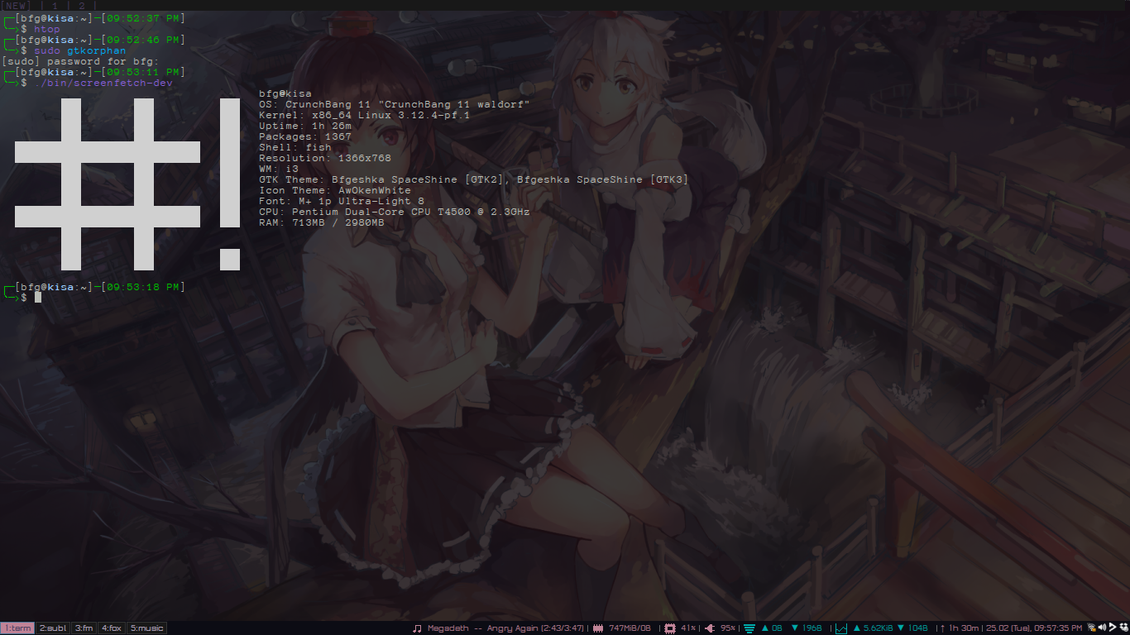The width and height of the screenshot is (1130, 635).
Task: Click the [NEW] tab at top
Action: [x=17, y=5]
